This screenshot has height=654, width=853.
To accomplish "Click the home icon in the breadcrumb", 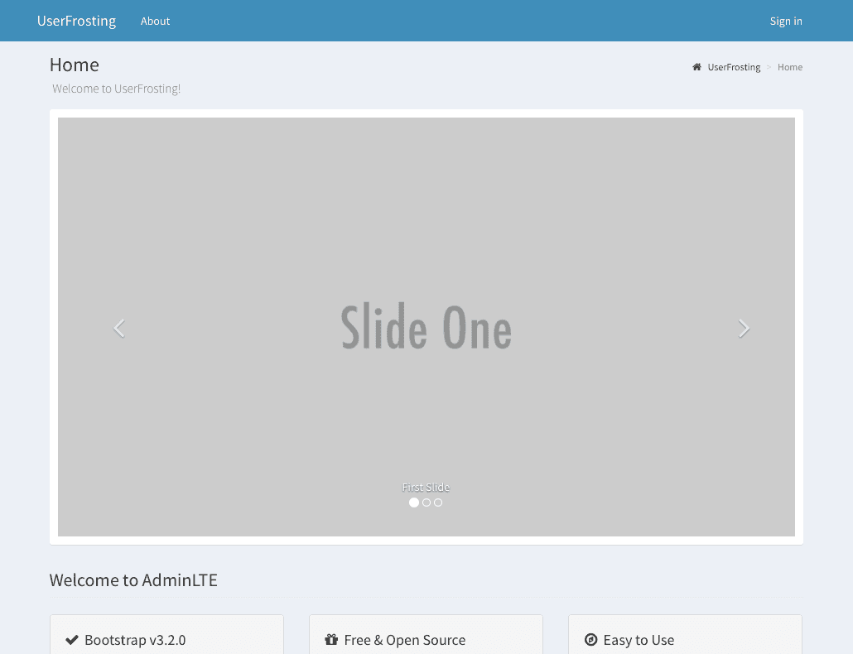I will [x=696, y=67].
